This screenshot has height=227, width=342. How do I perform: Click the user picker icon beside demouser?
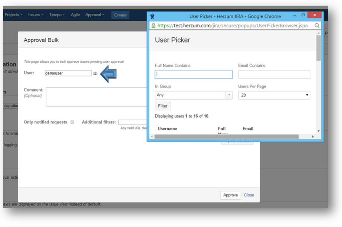coord(95,73)
